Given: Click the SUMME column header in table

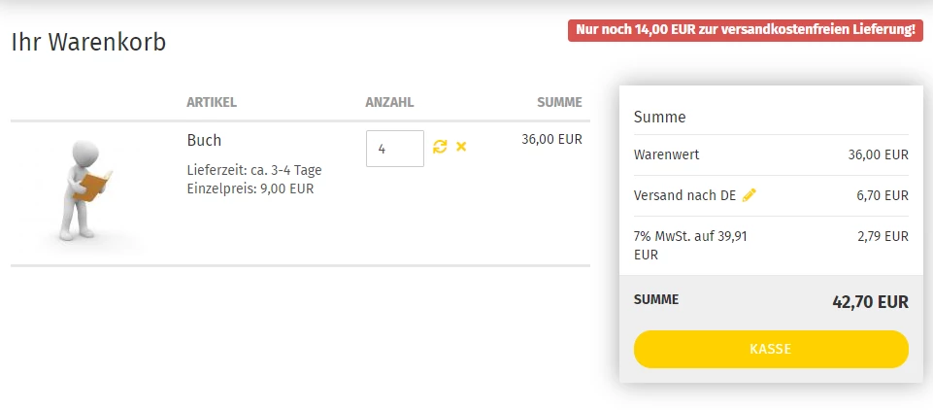Looking at the screenshot, I should pos(559,102).
